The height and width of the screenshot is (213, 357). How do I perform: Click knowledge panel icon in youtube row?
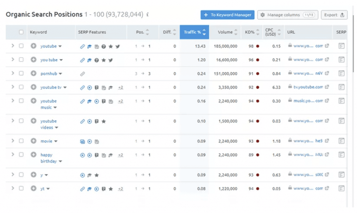[90, 47]
